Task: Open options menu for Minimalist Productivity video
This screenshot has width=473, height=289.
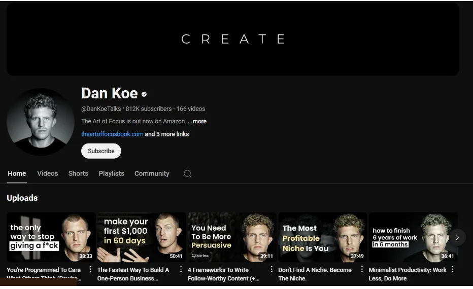Action: (453, 269)
